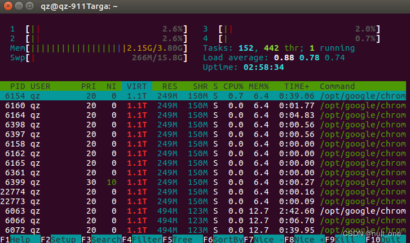Sort by PID column header
This screenshot has width=410, height=243.
pyautogui.click(x=17, y=86)
